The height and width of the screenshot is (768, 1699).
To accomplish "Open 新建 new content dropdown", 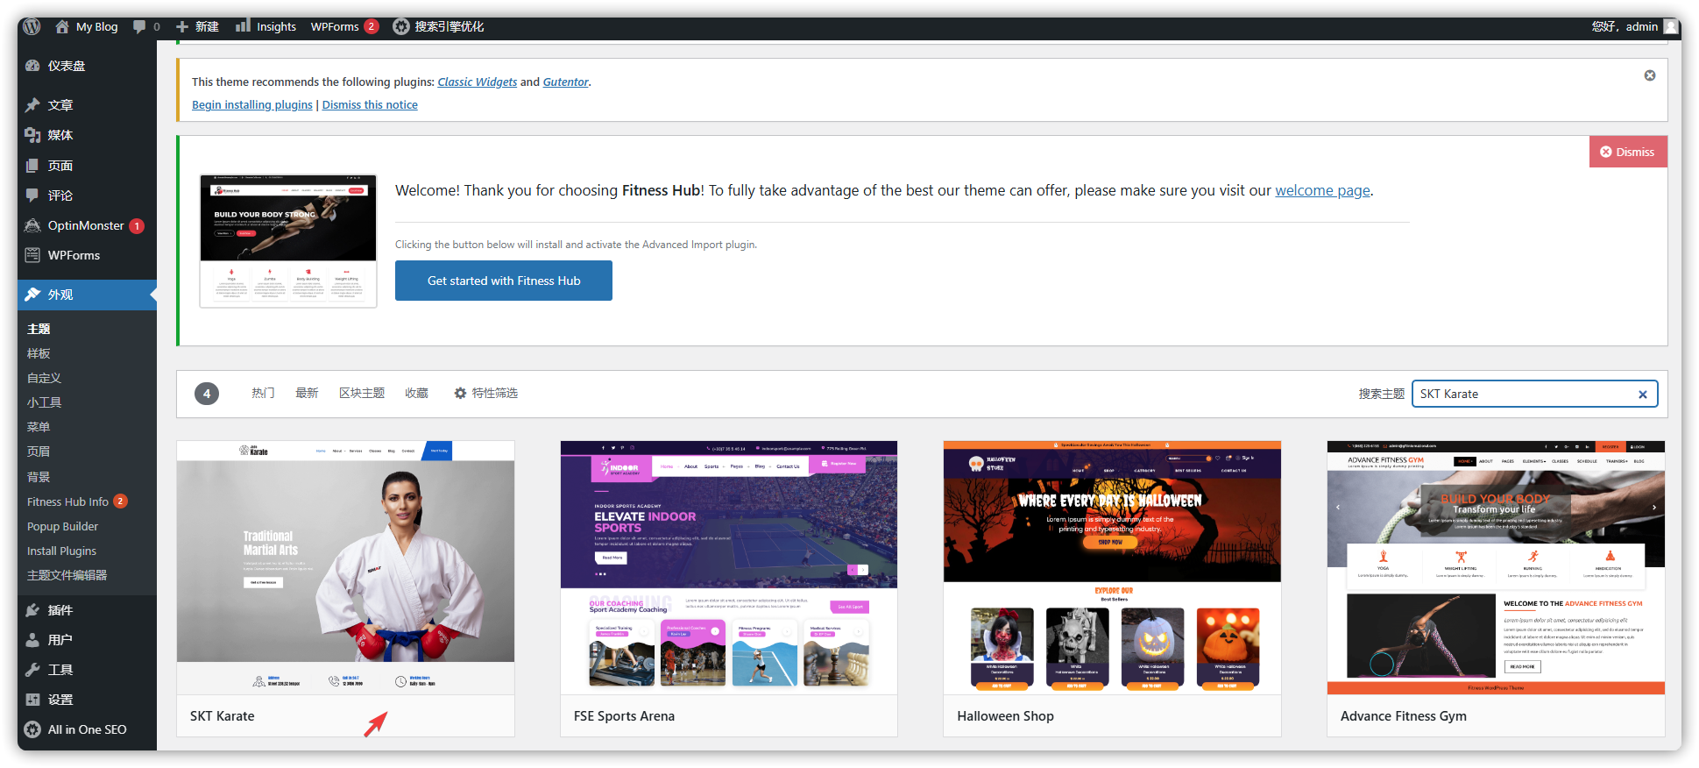I will click(197, 26).
